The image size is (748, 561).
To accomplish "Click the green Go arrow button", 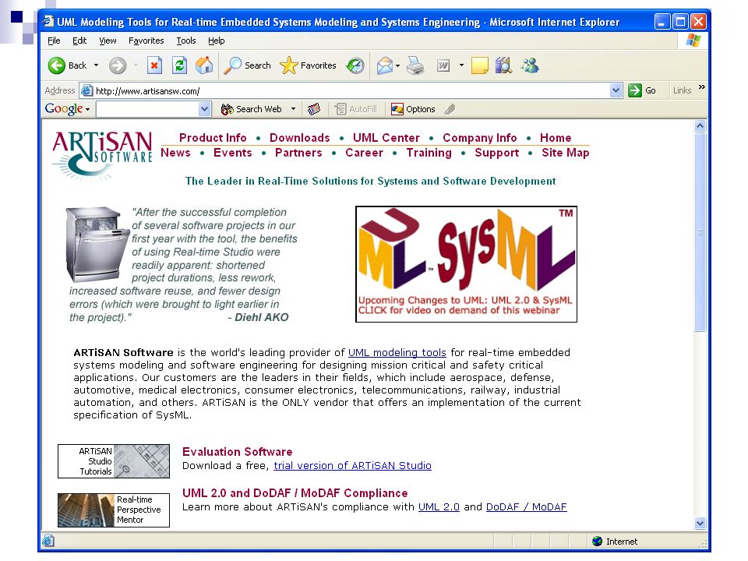I will (634, 90).
